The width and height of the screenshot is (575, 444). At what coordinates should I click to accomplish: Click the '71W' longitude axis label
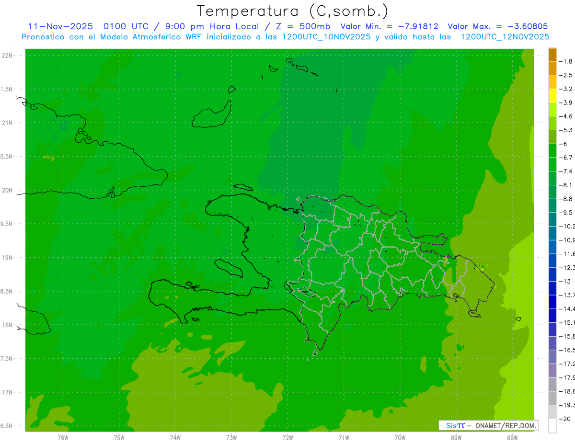pos(344,437)
